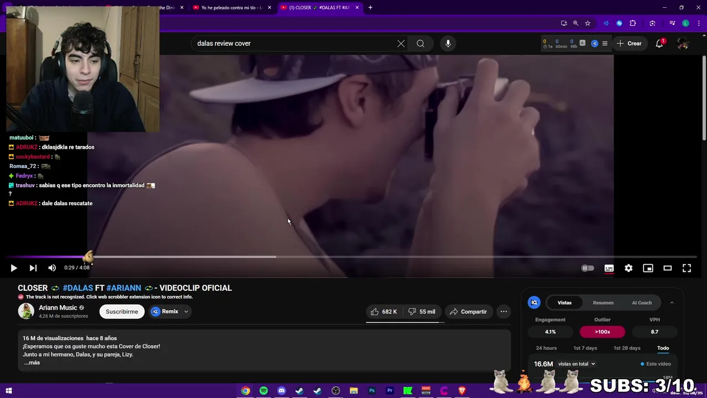The image size is (707, 398).
Task: Open the vidIQ bar chart icon
Action: tap(582, 43)
